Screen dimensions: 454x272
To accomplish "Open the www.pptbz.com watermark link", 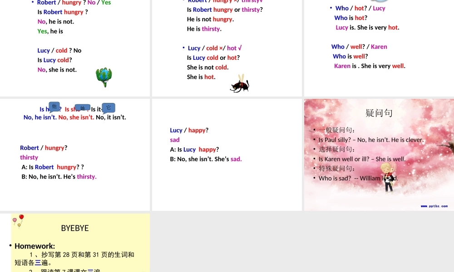I will [x=434, y=206].
